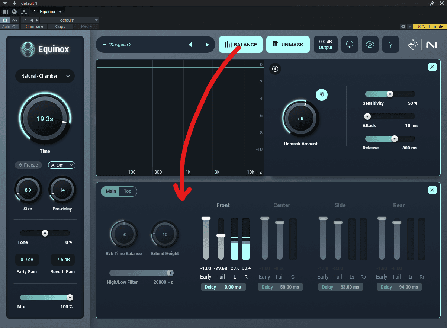Viewport: 447px width, 328px height.
Task: Go to previous host preset arrow
Action: click(32, 20)
